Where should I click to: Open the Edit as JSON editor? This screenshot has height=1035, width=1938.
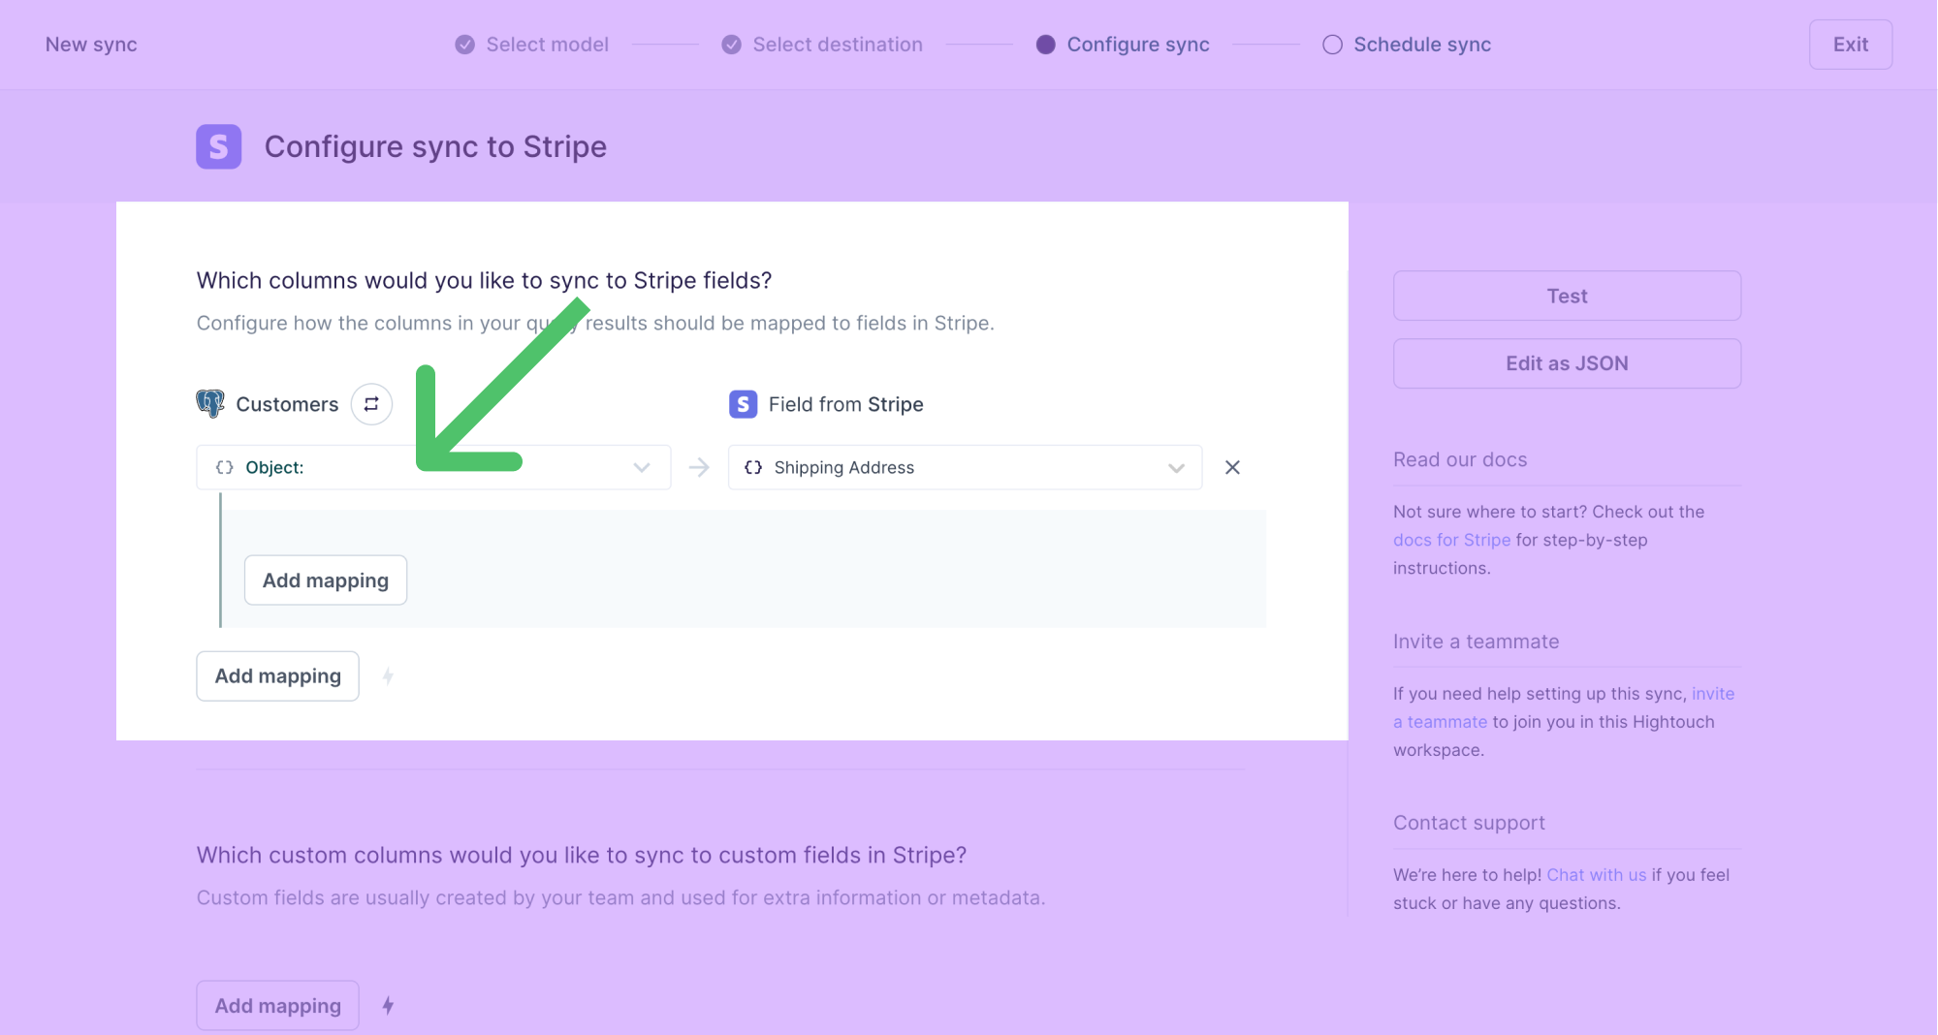(x=1567, y=363)
